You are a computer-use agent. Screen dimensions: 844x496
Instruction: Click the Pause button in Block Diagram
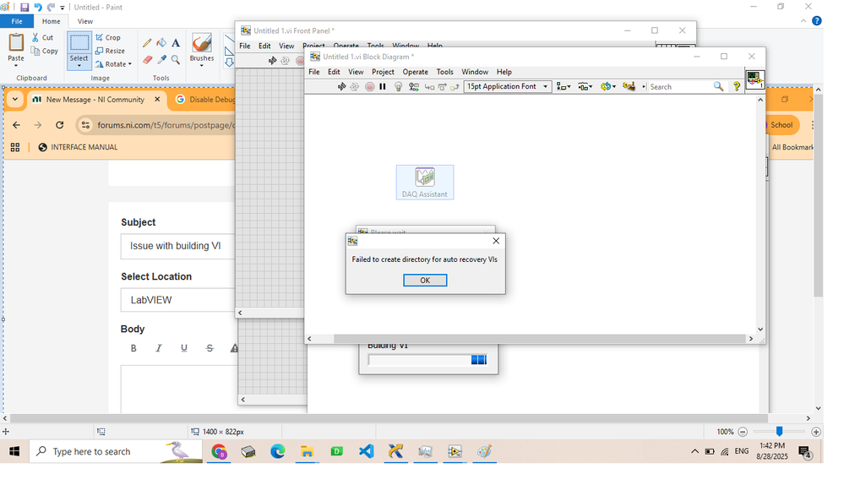[383, 87]
